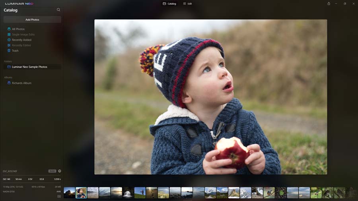Select the selected child thumbnail in filmstrip
The width and height of the screenshot is (358, 201).
pyautogui.click(x=81, y=193)
